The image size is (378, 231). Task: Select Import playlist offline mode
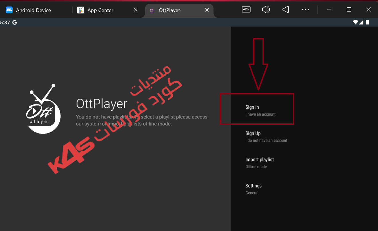pos(260,163)
